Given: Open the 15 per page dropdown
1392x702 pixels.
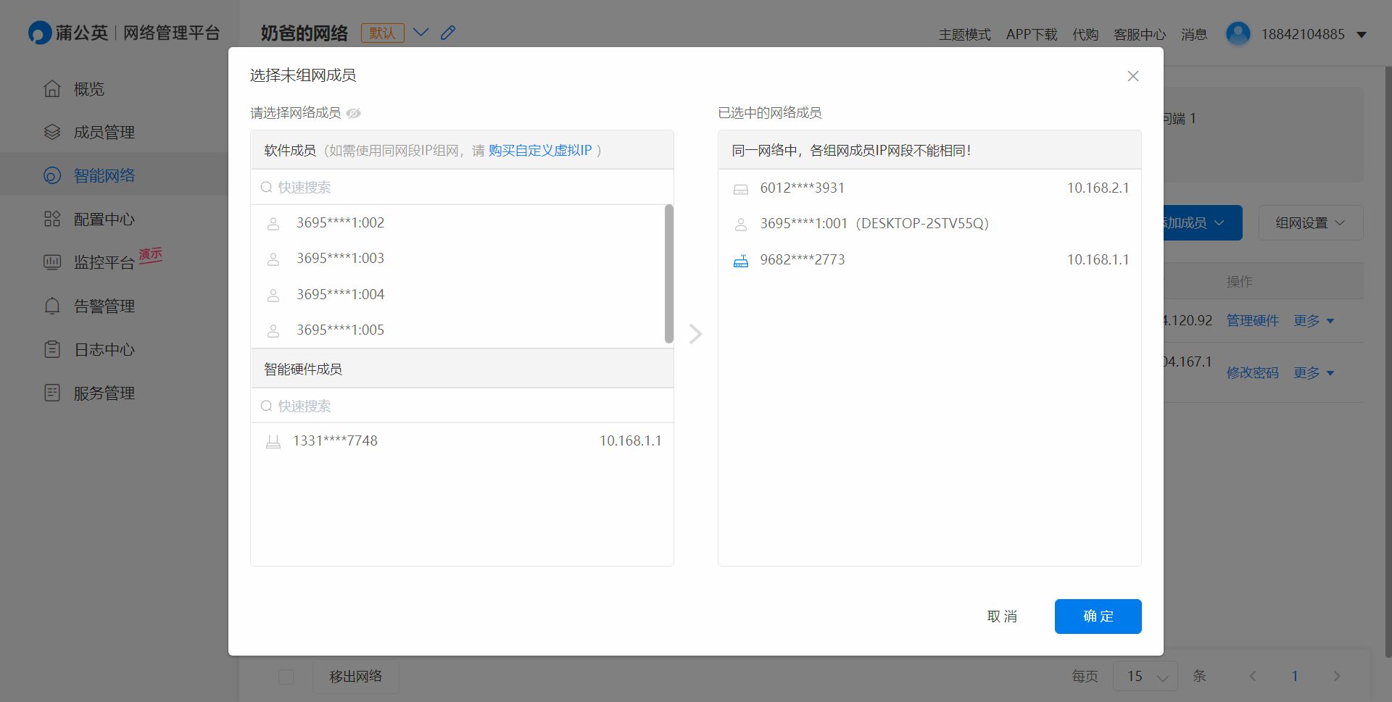Looking at the screenshot, I should pos(1145,676).
